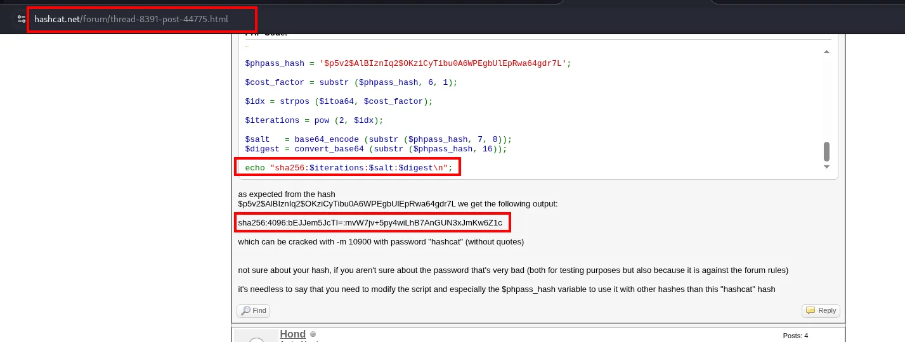Click the code box scroll up arrow
This screenshot has width=905, height=342.
tap(826, 52)
